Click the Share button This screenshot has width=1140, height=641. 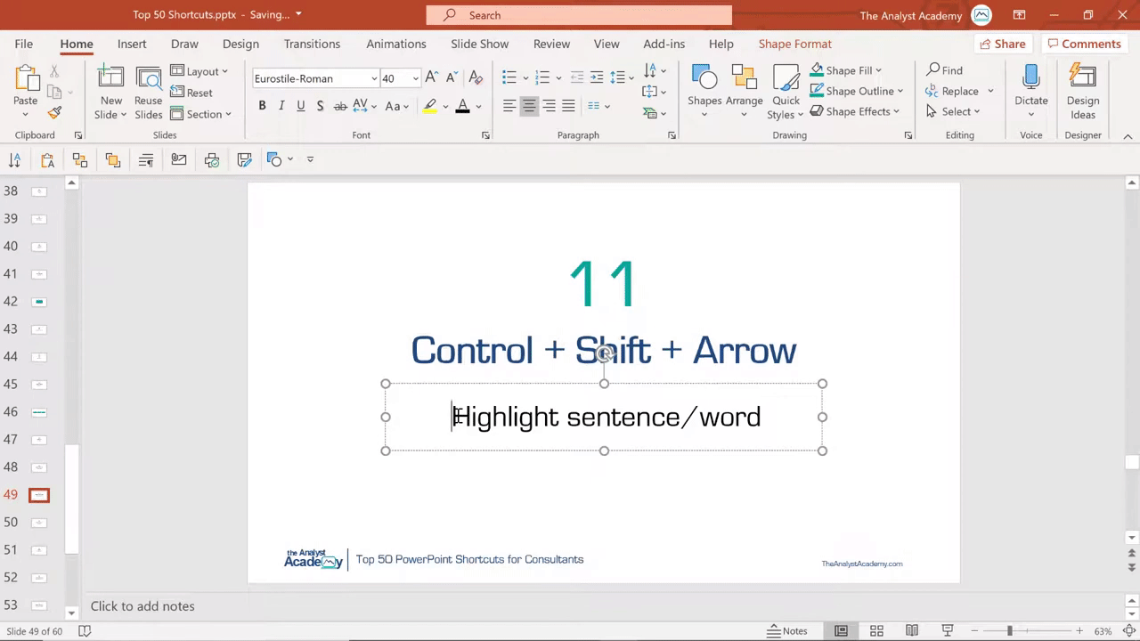point(1002,44)
